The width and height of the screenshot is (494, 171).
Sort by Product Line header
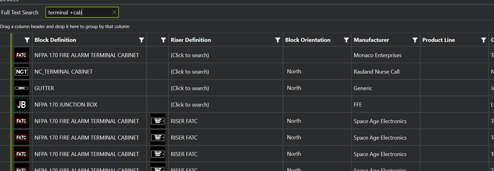coord(439,40)
